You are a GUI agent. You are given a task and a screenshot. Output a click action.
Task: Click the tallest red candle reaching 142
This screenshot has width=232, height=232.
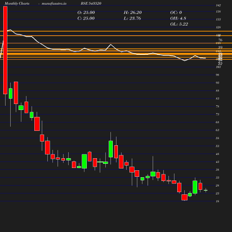tap(5, 50)
